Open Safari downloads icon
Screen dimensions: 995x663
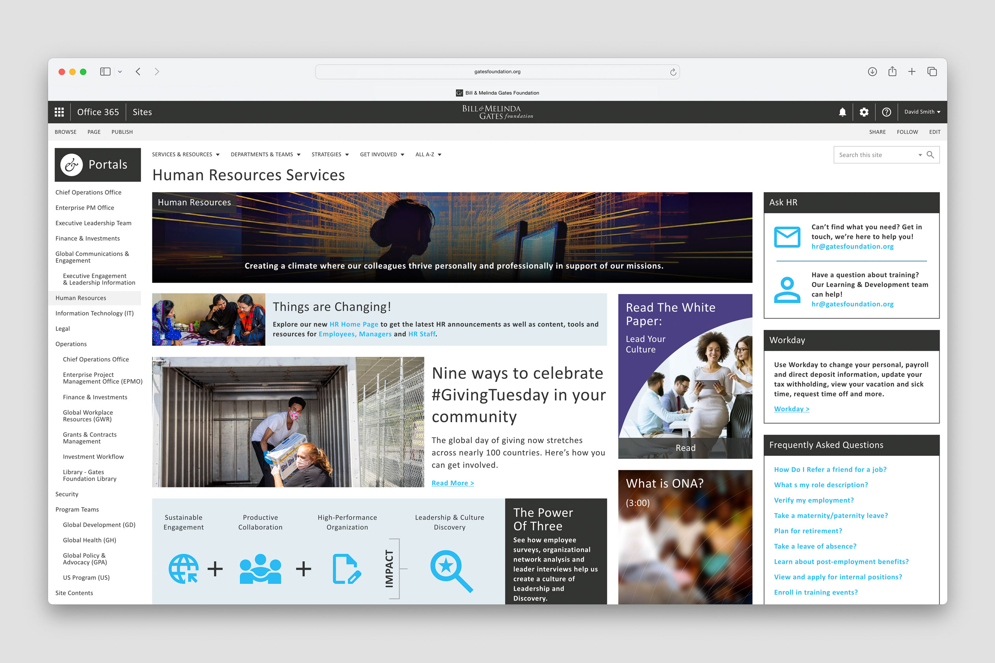872,72
